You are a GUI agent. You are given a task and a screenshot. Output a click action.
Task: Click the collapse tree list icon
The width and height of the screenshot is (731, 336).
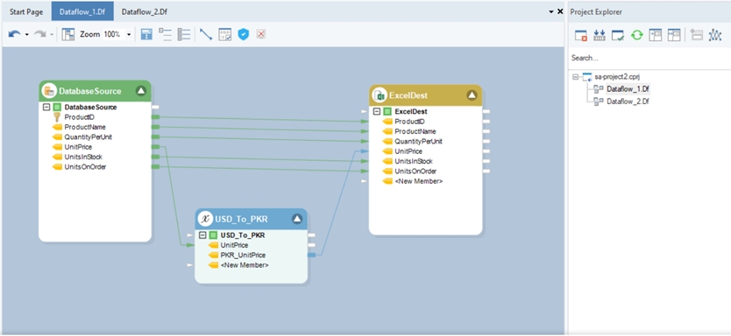tap(165, 34)
